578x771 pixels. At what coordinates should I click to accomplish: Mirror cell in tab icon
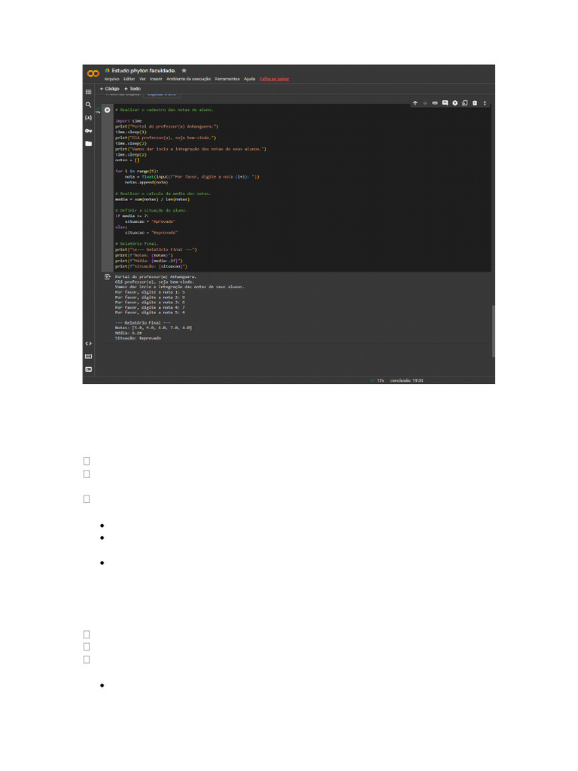pyautogui.click(x=465, y=103)
